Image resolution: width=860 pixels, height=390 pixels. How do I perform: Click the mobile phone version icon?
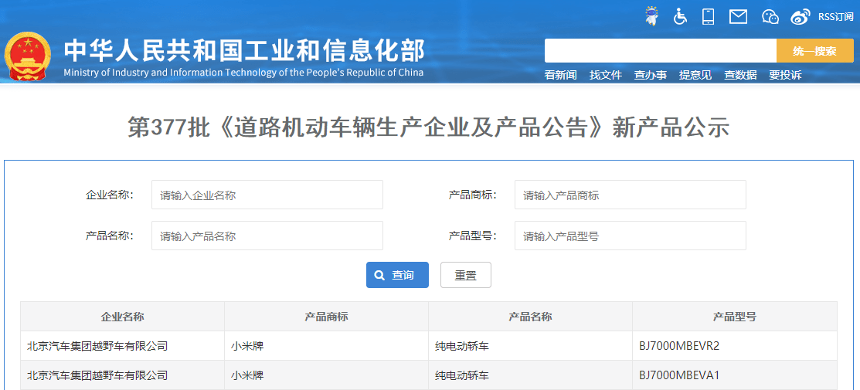708,16
